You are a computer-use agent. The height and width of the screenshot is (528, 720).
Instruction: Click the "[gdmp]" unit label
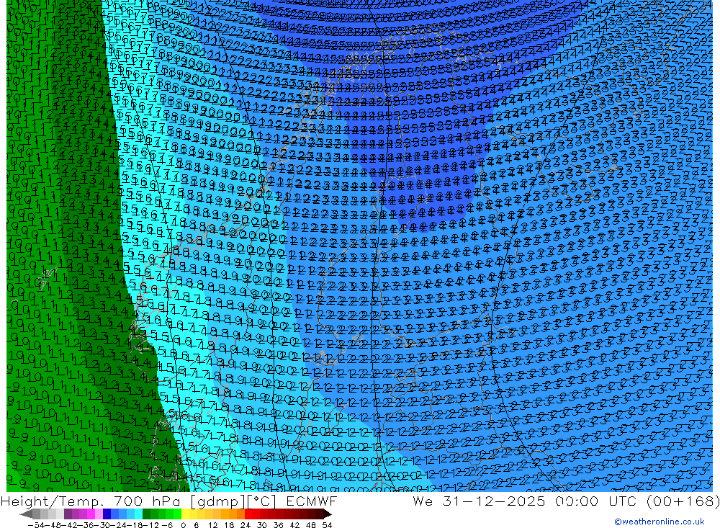pyautogui.click(x=217, y=501)
